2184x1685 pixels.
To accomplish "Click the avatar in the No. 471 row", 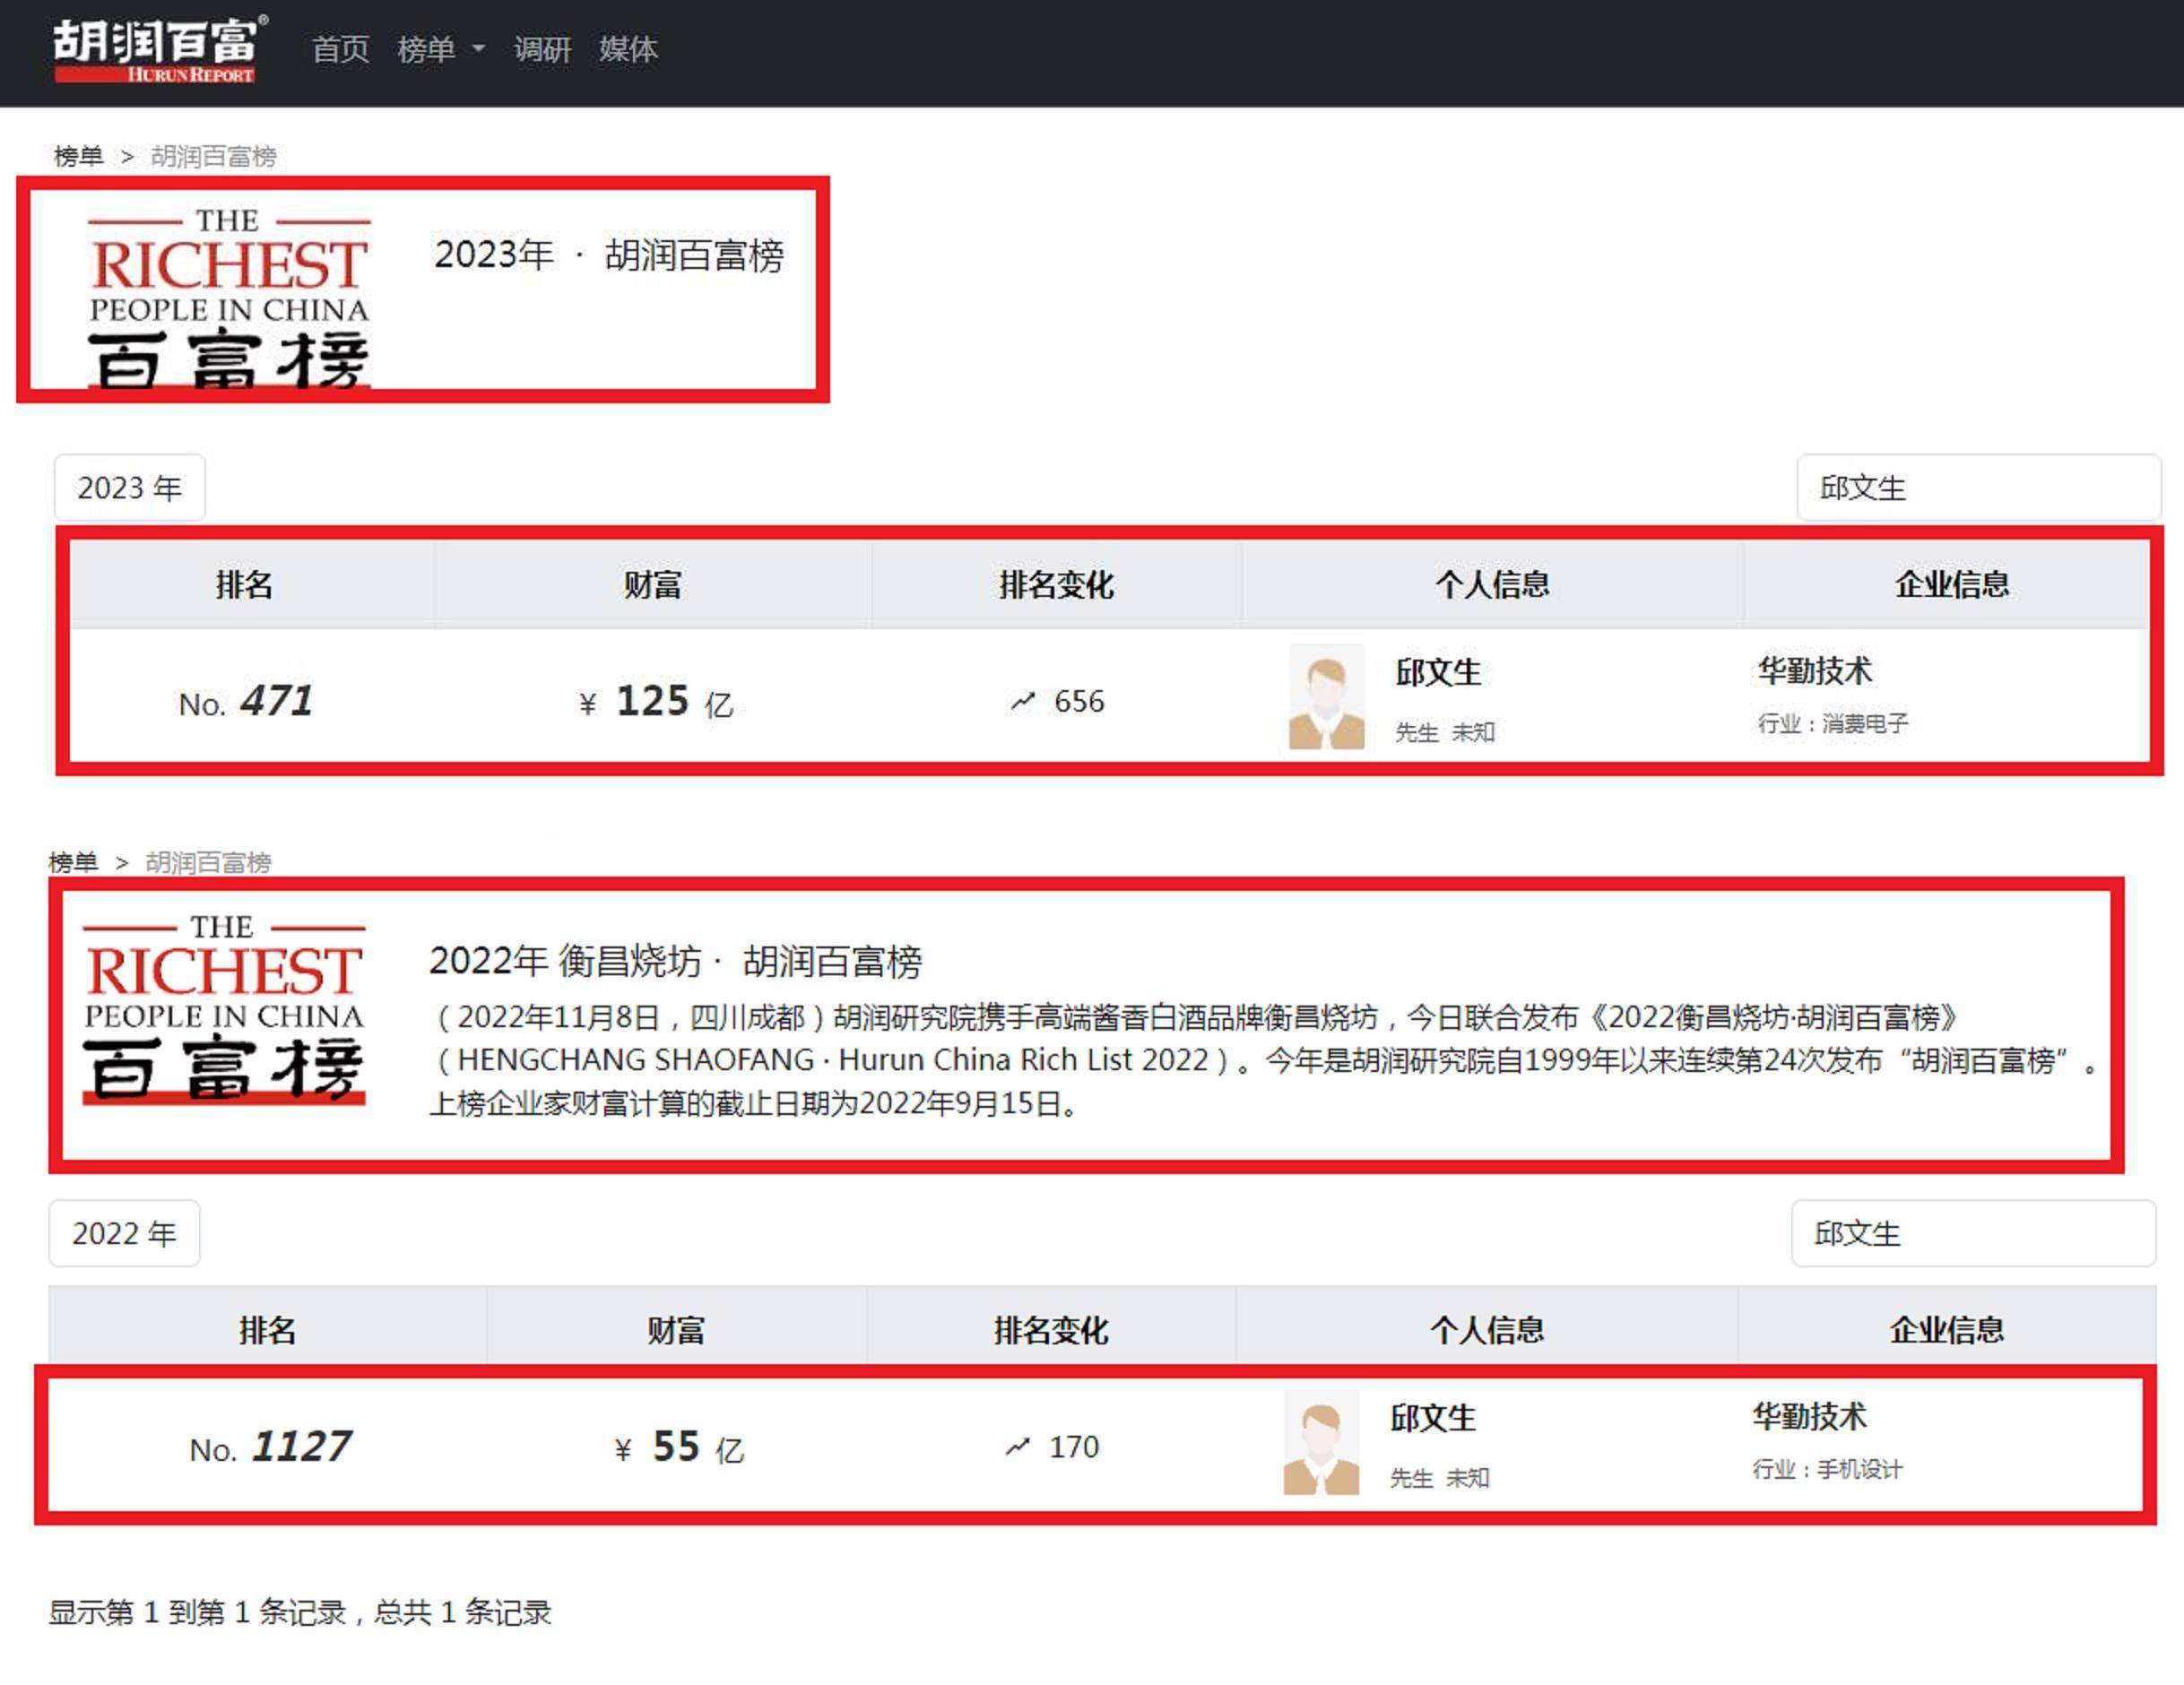I will click(x=1326, y=696).
